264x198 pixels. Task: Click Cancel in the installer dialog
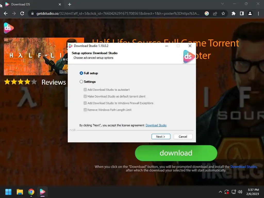(x=183, y=137)
